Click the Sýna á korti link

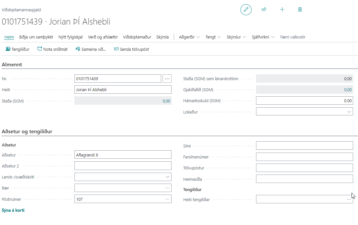point(13,210)
